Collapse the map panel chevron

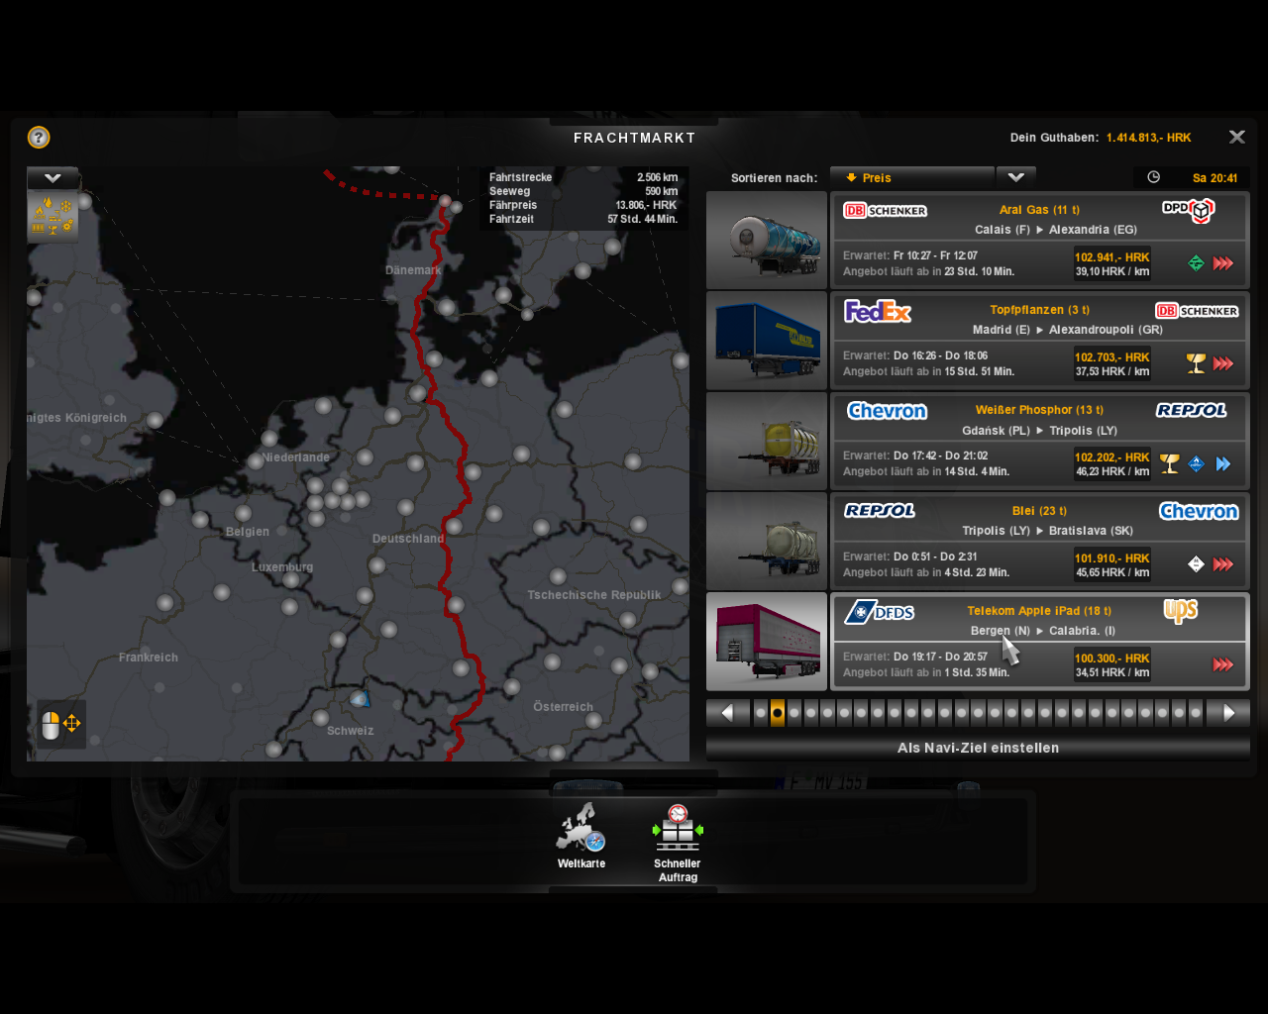(x=53, y=178)
